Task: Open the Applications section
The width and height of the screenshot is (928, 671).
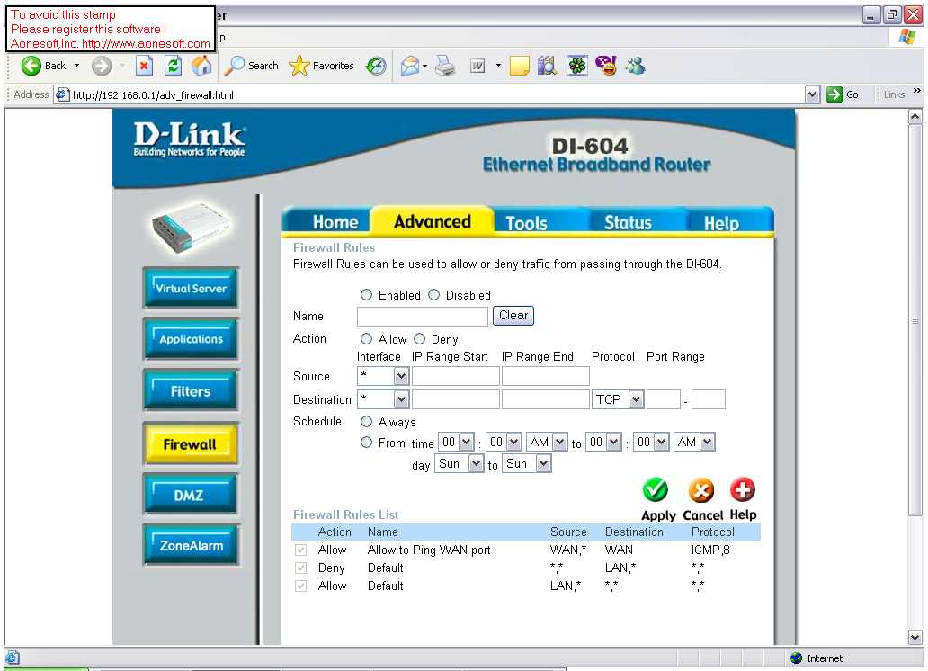Action: pyautogui.click(x=191, y=339)
